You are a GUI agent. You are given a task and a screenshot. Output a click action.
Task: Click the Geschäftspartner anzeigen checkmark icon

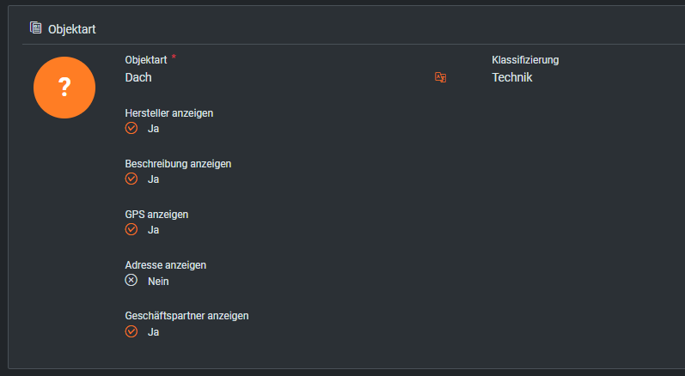point(131,331)
